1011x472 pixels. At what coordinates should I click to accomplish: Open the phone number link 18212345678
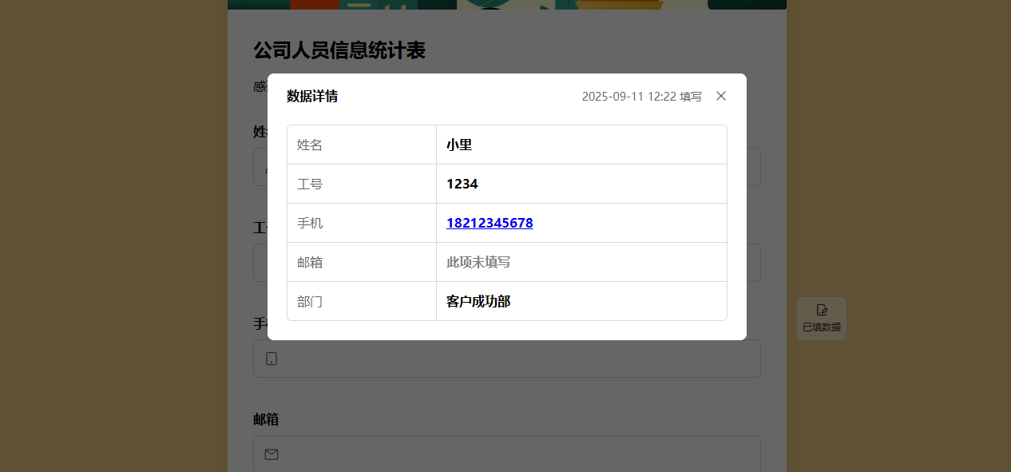tap(490, 223)
